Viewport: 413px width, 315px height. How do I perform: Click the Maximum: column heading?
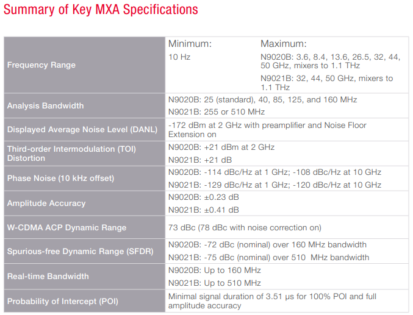pos(284,44)
